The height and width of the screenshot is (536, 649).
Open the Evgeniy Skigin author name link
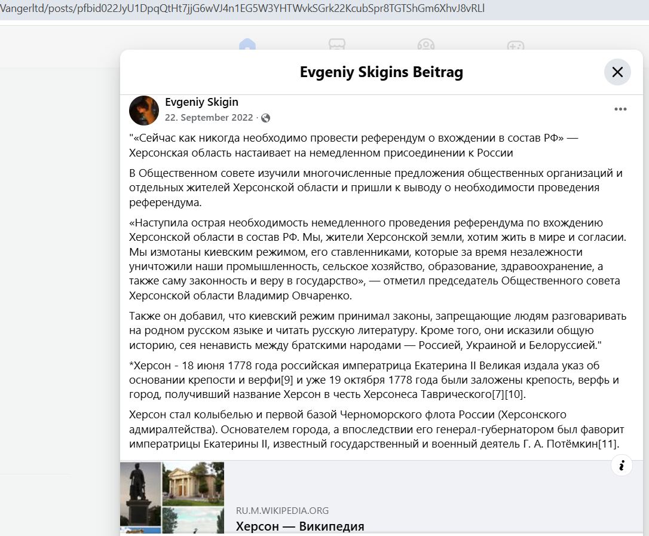pos(201,102)
